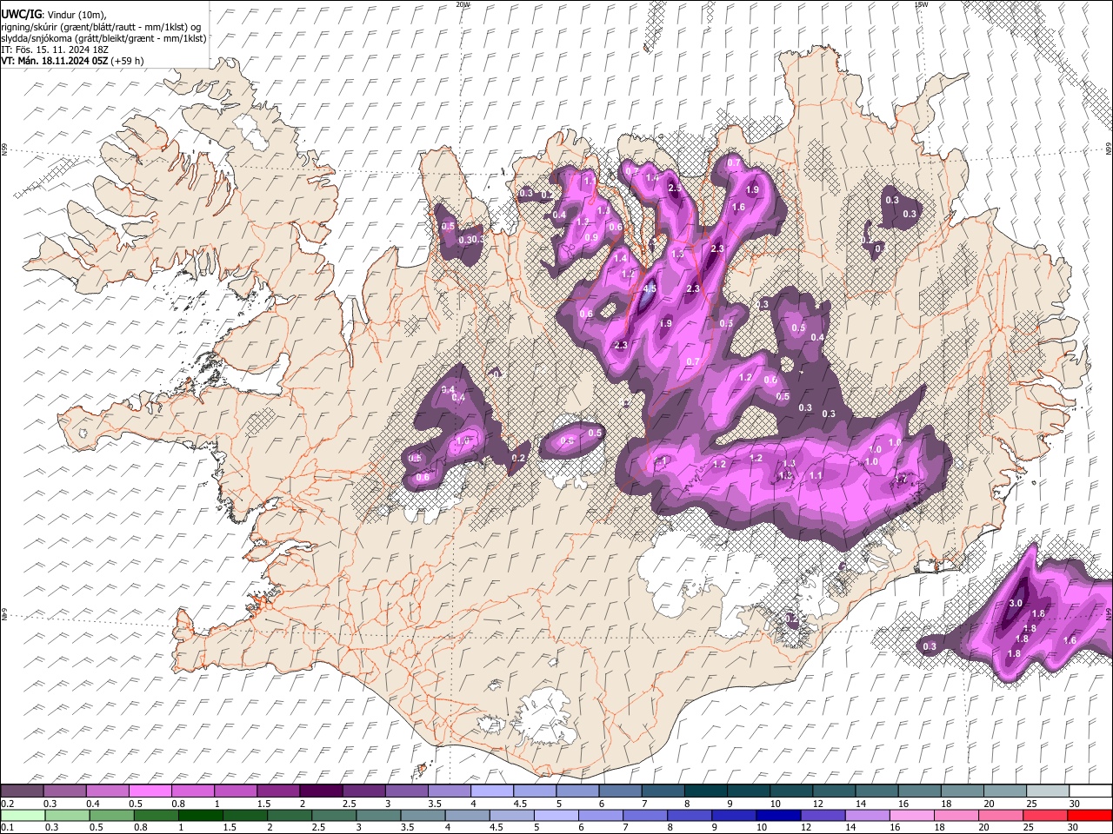Viewport: 1113px width, 834px height.
Task: Click the 2.5 precipitation value on the map
Action: pyautogui.click(x=673, y=189)
